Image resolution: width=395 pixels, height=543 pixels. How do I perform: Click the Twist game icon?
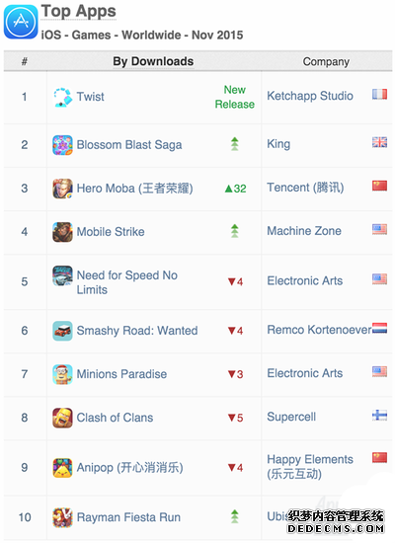tap(63, 98)
